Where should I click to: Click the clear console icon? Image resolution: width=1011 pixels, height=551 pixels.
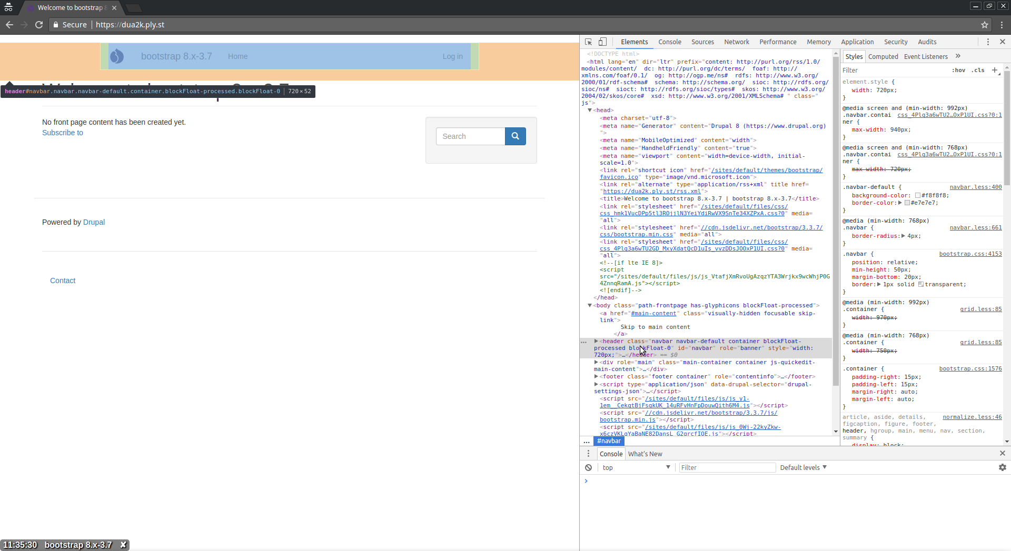(x=589, y=467)
